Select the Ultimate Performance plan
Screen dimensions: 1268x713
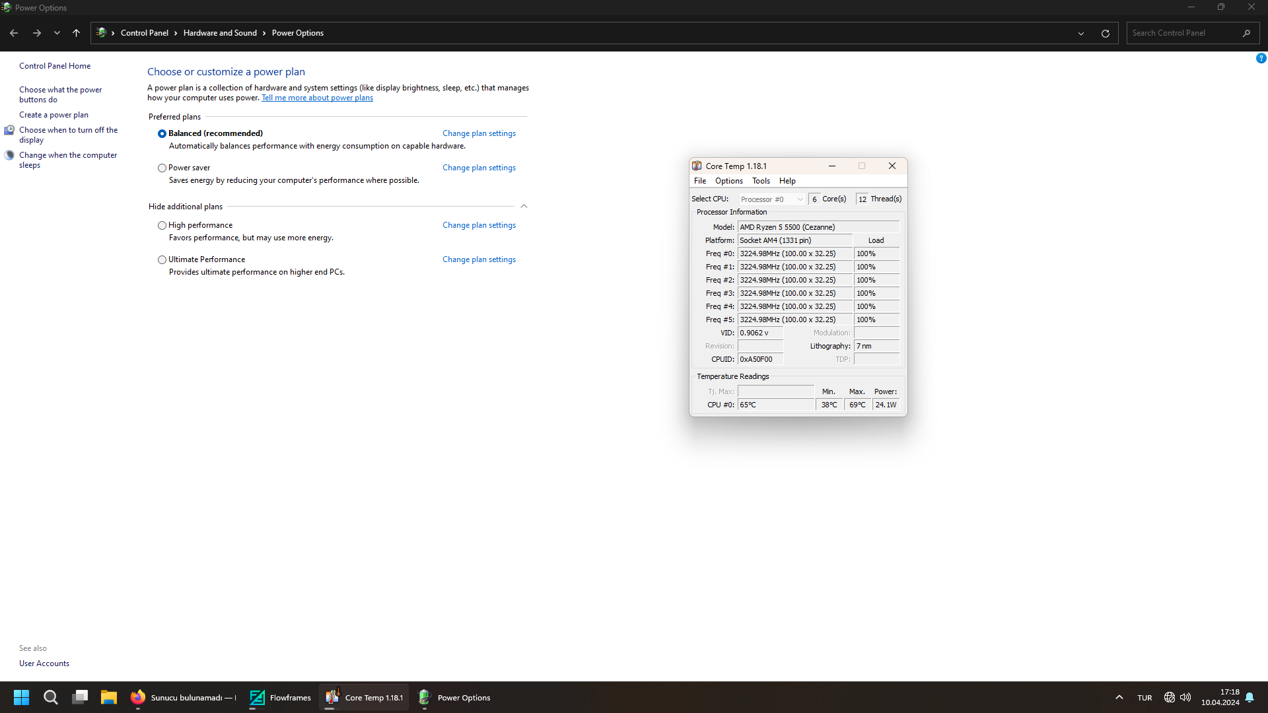(162, 259)
